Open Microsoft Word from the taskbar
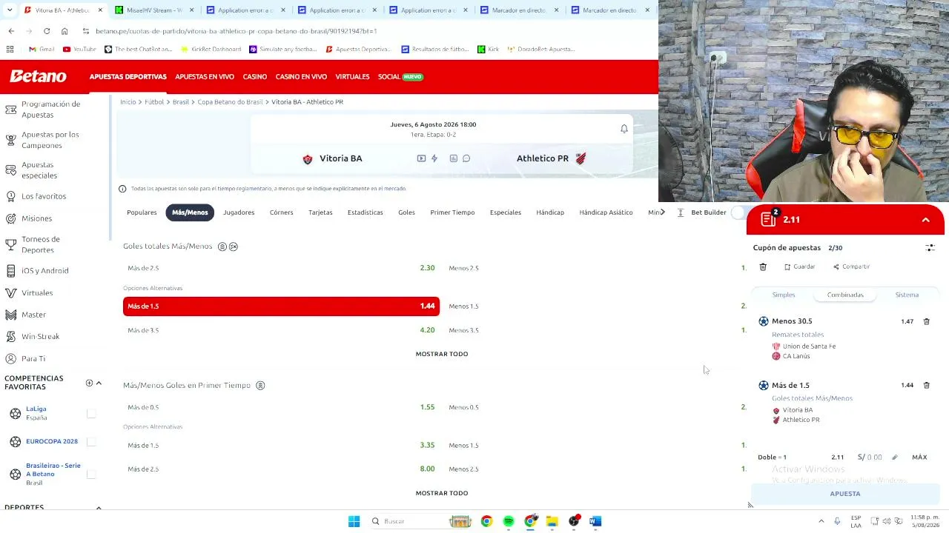The image size is (949, 533). tap(595, 521)
